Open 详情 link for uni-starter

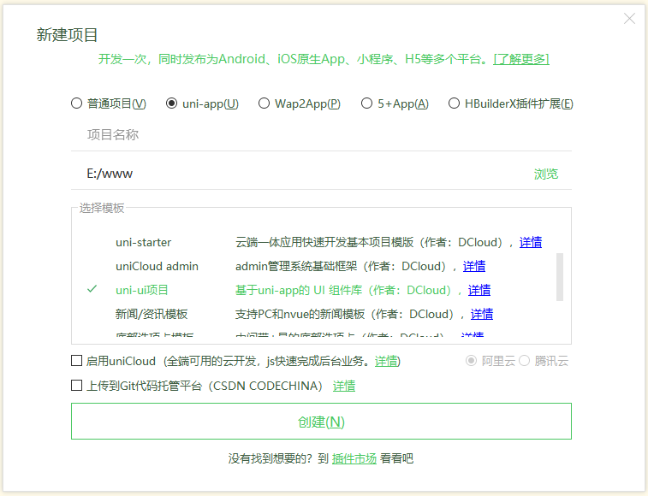point(531,242)
